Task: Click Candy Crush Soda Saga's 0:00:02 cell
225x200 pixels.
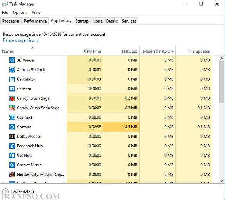Action: pyautogui.click(x=85, y=108)
